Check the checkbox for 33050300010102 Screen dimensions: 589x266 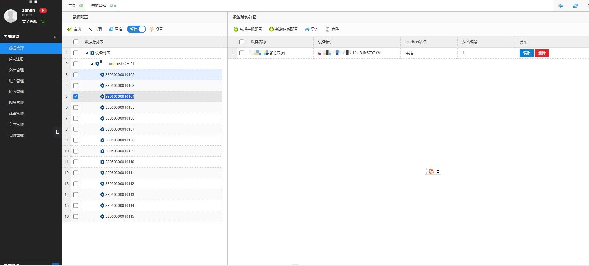coord(75,75)
